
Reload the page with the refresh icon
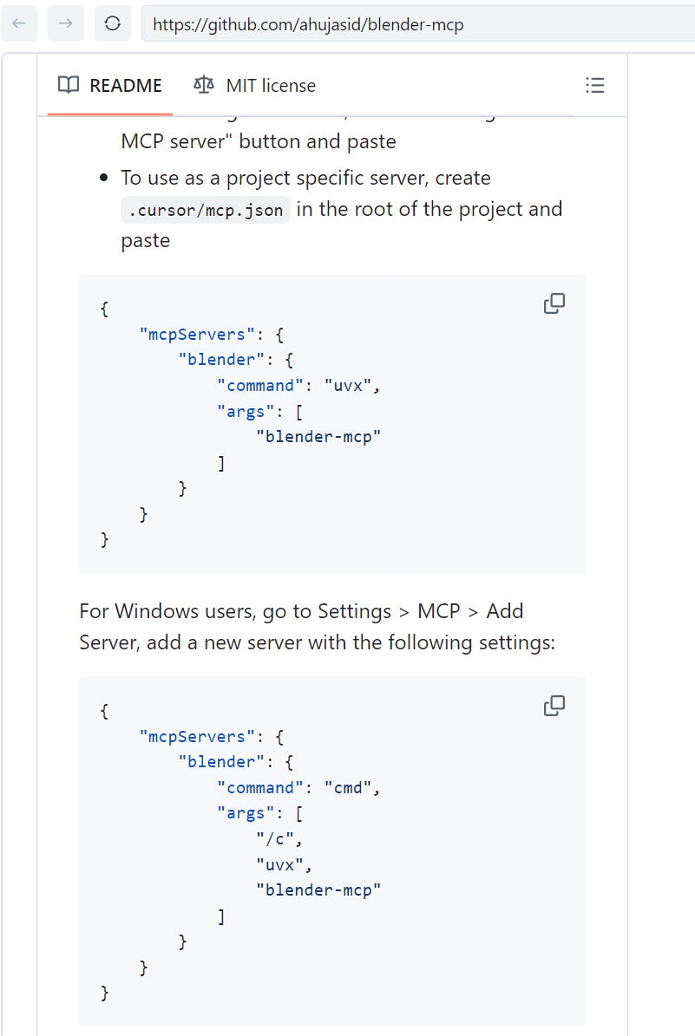pyautogui.click(x=112, y=23)
